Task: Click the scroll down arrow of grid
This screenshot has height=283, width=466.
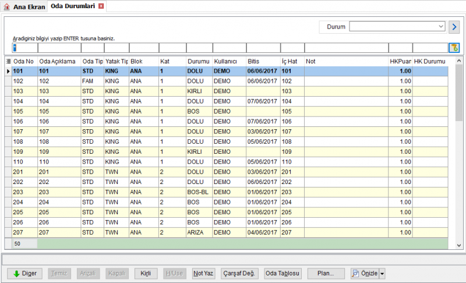Action: pos(459,245)
